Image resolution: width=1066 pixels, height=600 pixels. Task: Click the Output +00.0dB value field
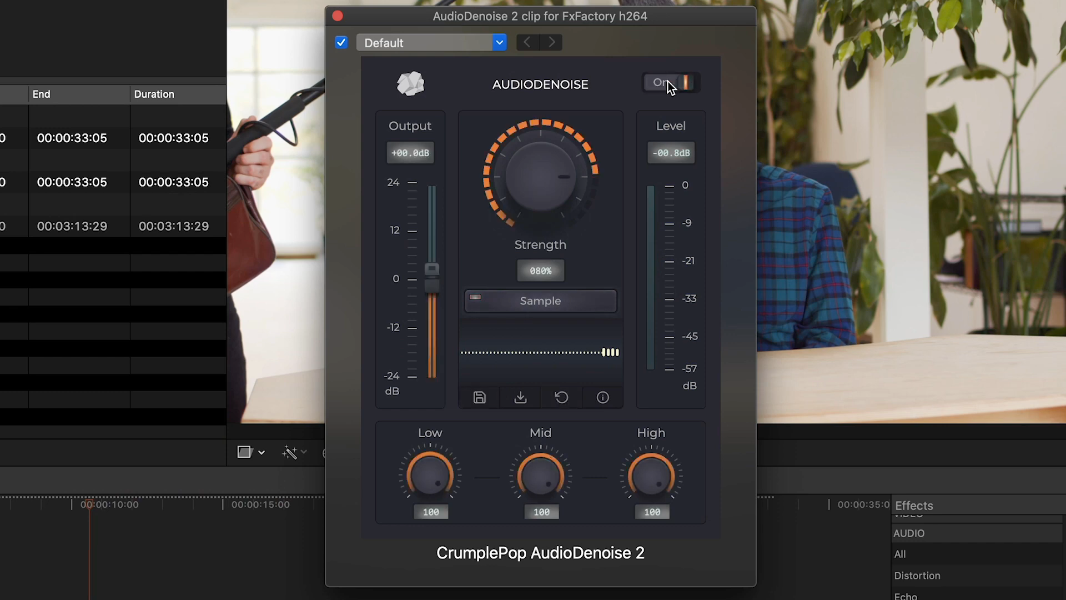click(410, 153)
